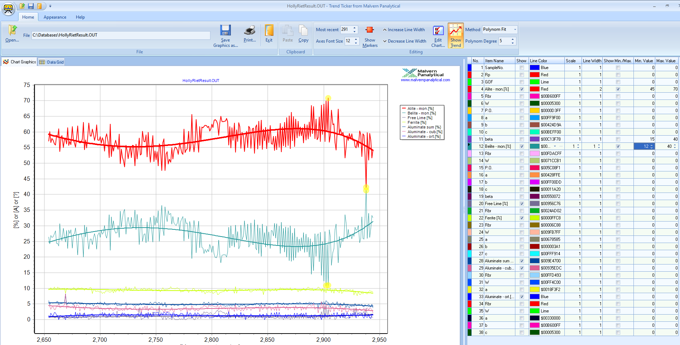Click $0000FFC8 color swatch of Ferrite row

pos(535,218)
